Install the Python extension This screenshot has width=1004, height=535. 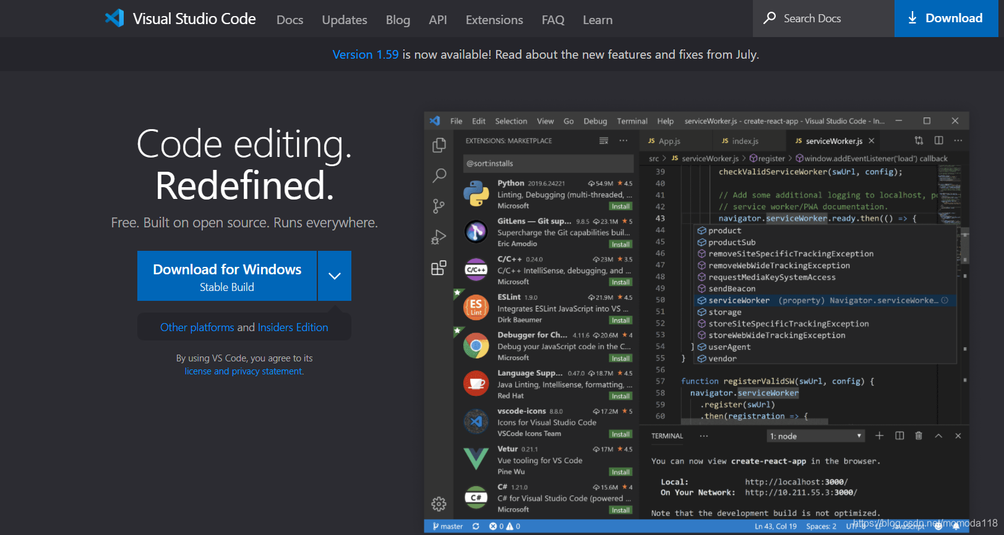tap(620, 206)
